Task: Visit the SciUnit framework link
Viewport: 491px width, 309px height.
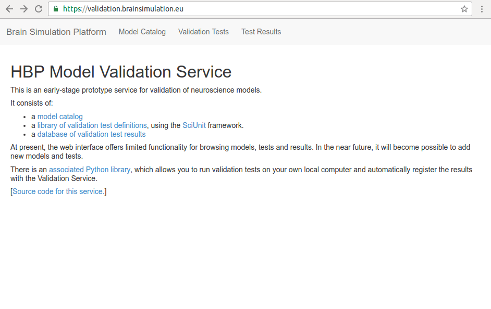Action: point(194,125)
